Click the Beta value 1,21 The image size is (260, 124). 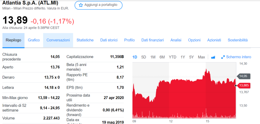click(120, 67)
